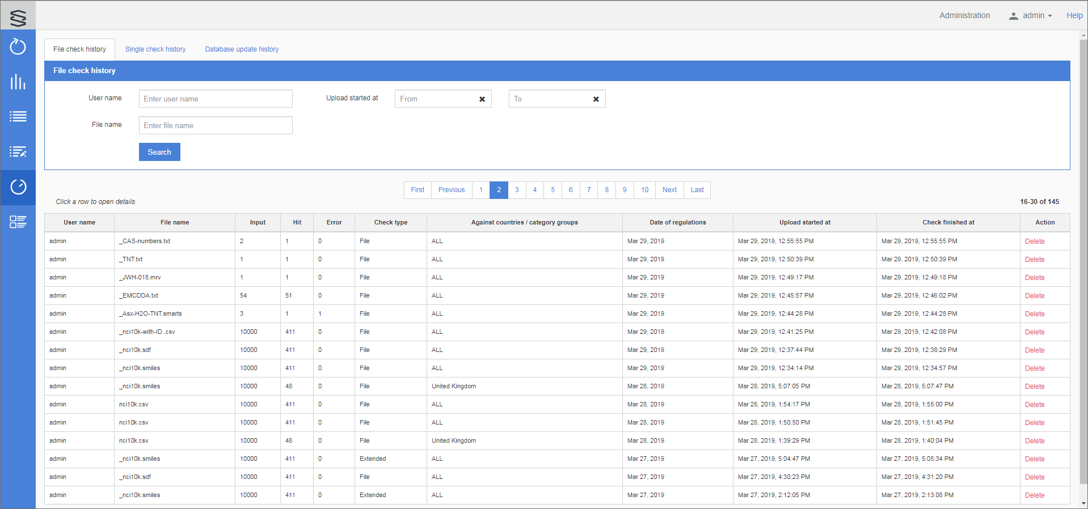Open the list edit pencil icon in sidebar
Screen dimensions: 1088x509
coord(18,152)
